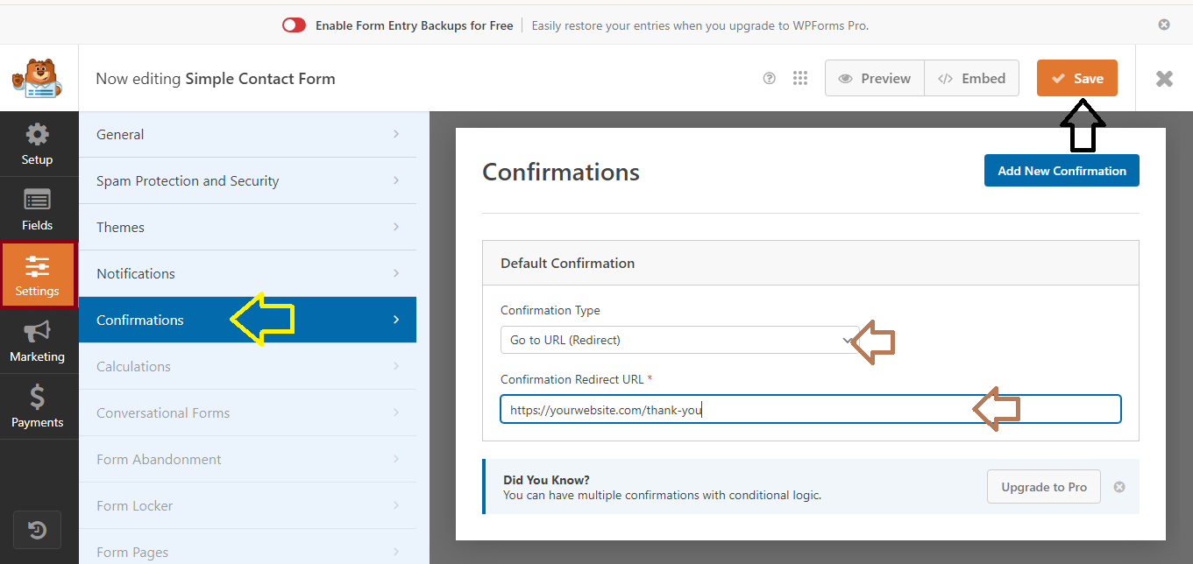This screenshot has height=564, width=1193.
Task: Open the Payments dollar panel
Action: click(x=37, y=407)
